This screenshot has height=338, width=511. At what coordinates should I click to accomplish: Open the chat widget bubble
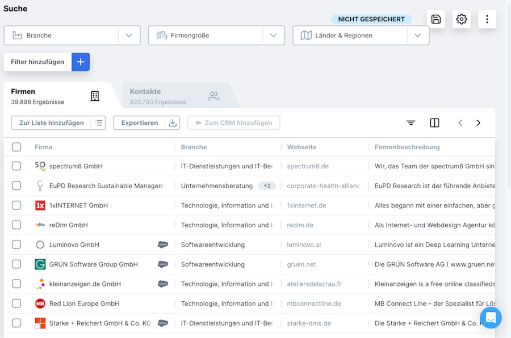(x=491, y=318)
